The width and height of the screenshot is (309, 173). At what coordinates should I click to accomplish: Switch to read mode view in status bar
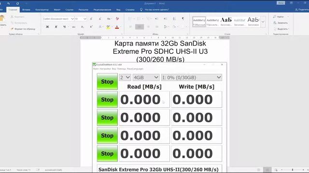[x=259, y=170]
